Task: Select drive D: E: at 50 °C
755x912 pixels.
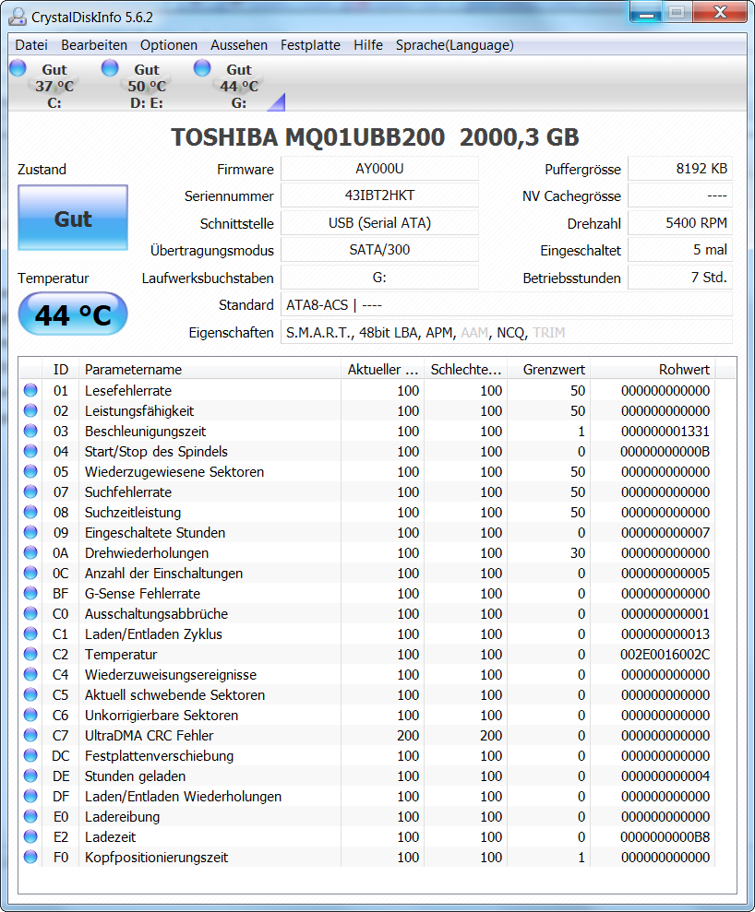Action: (x=147, y=86)
